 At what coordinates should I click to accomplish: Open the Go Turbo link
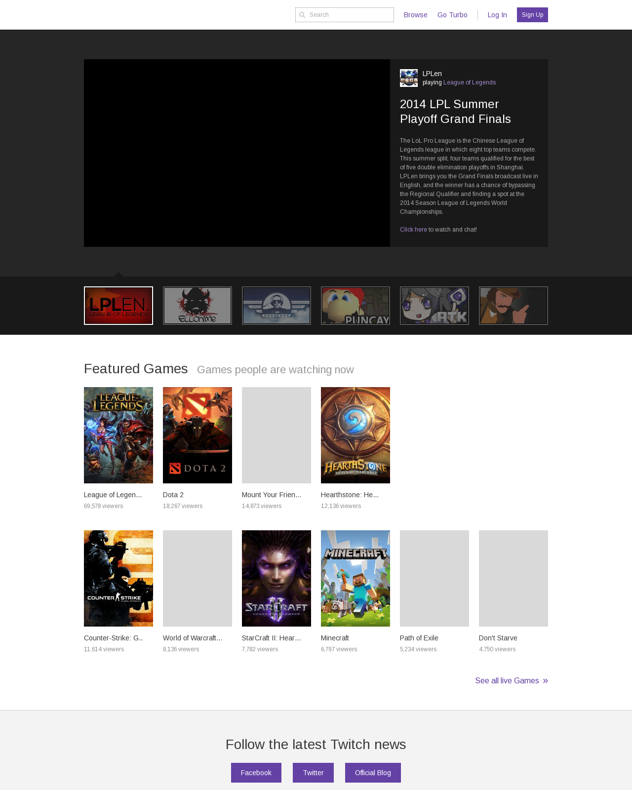[x=452, y=15]
